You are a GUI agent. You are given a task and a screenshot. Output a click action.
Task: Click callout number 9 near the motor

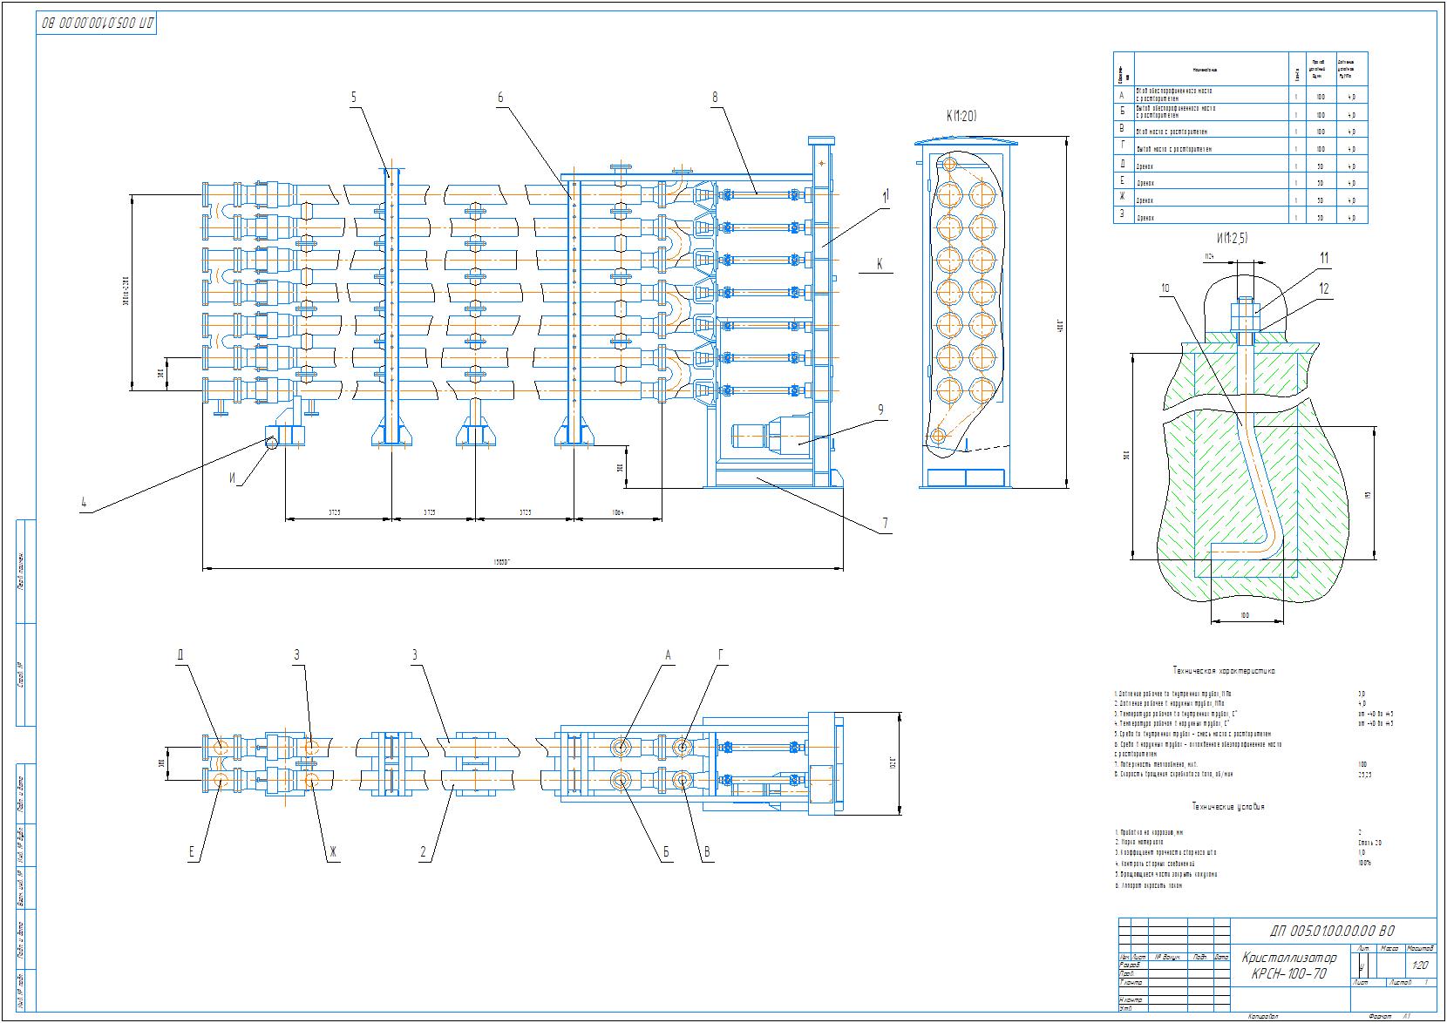tap(880, 409)
